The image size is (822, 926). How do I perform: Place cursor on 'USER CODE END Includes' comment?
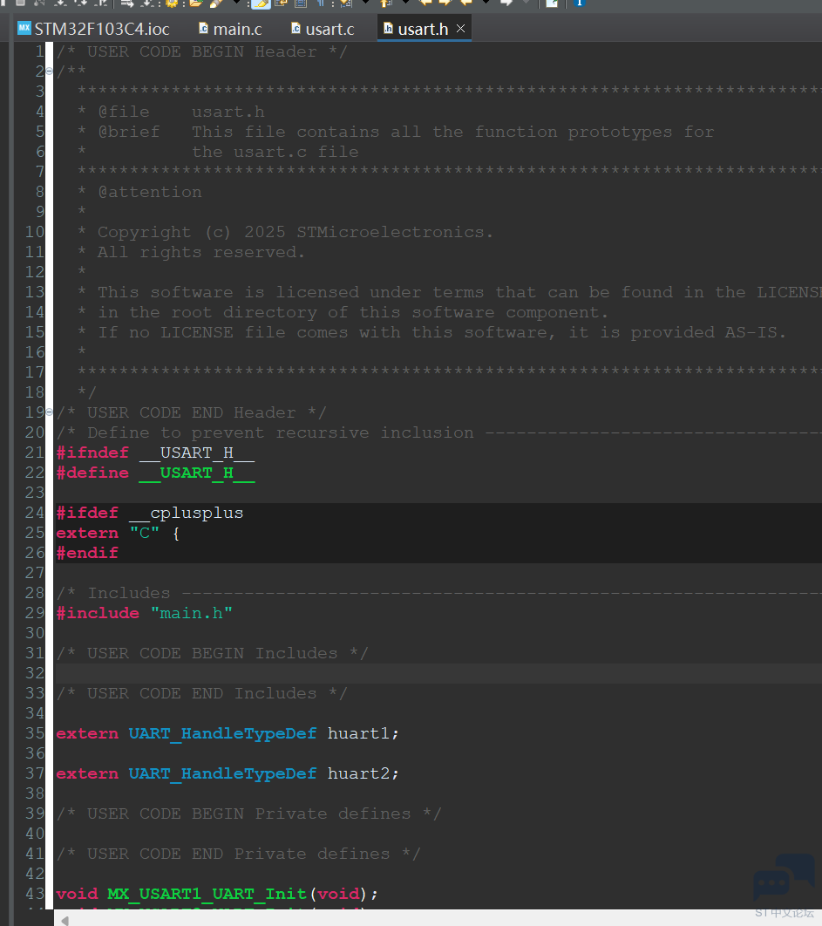coord(202,694)
